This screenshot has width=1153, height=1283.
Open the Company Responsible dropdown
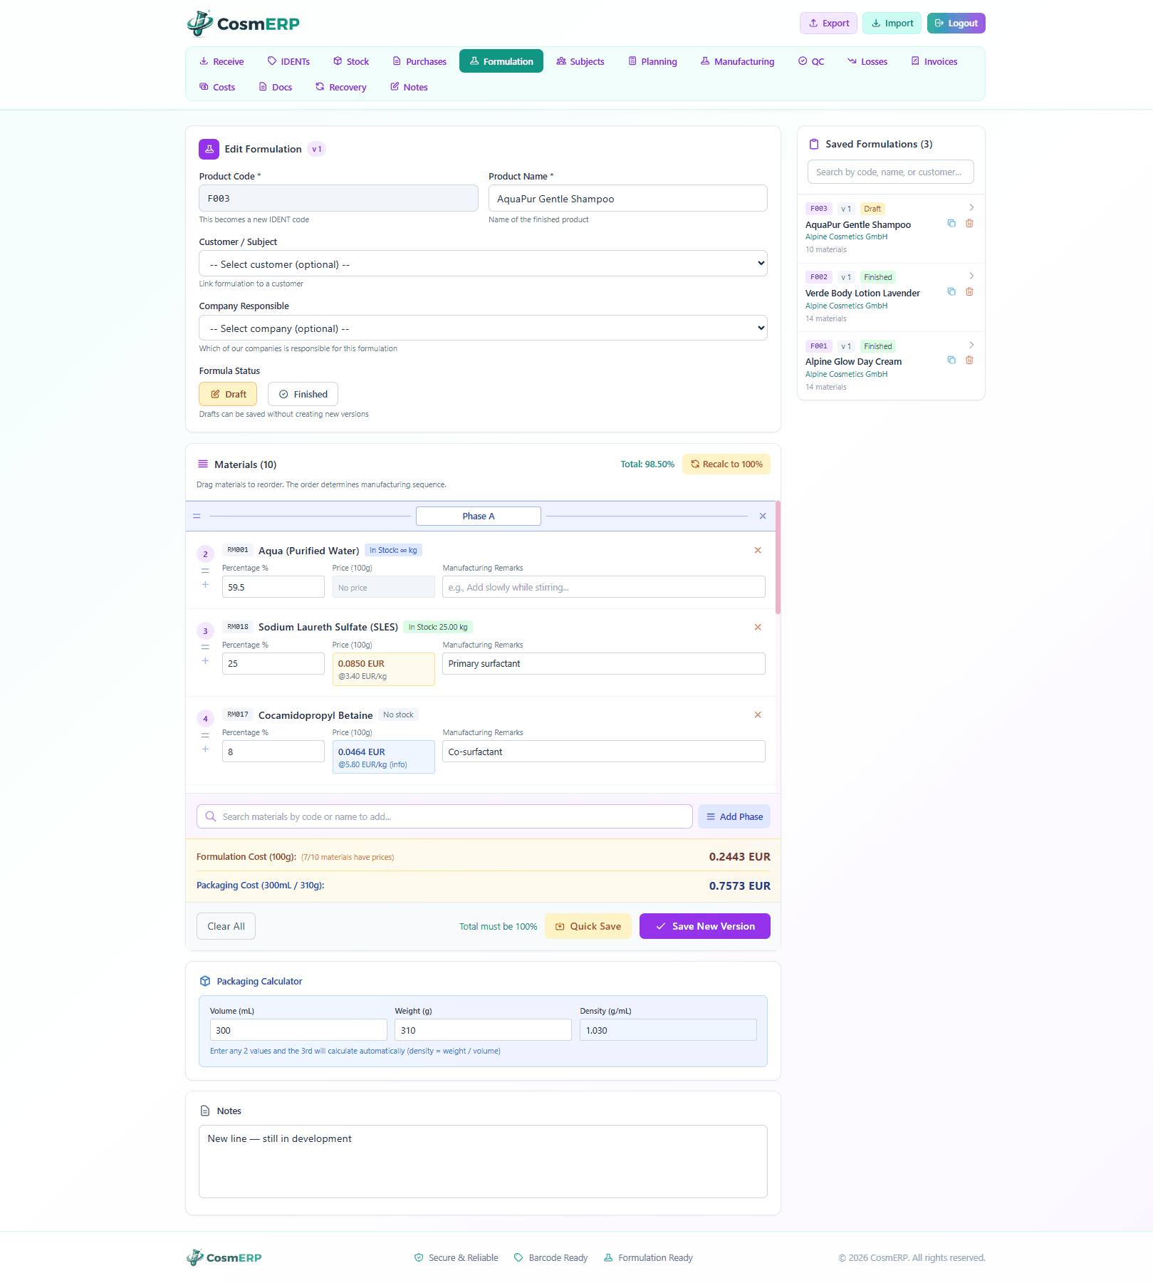coord(483,328)
